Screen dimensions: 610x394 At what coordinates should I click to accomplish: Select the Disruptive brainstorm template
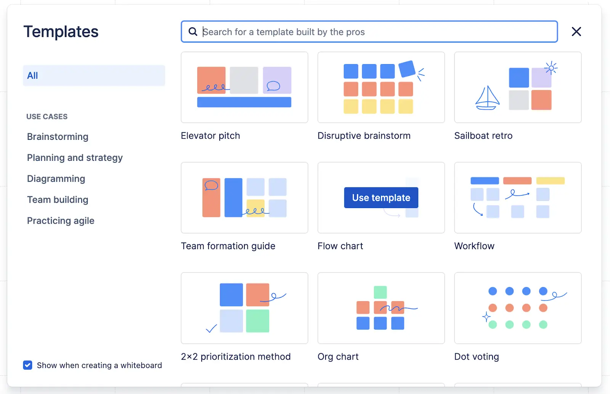pos(381,87)
